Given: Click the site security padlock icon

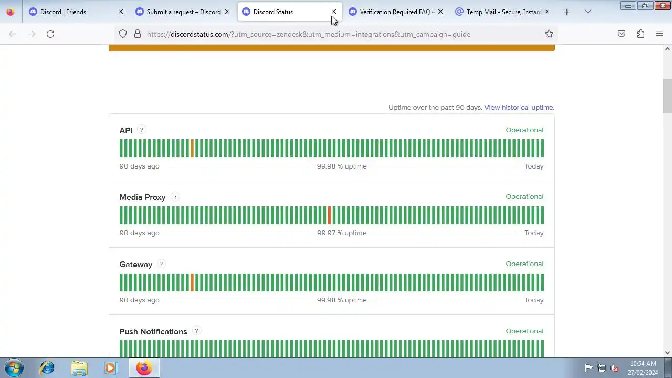Looking at the screenshot, I should coord(138,34).
